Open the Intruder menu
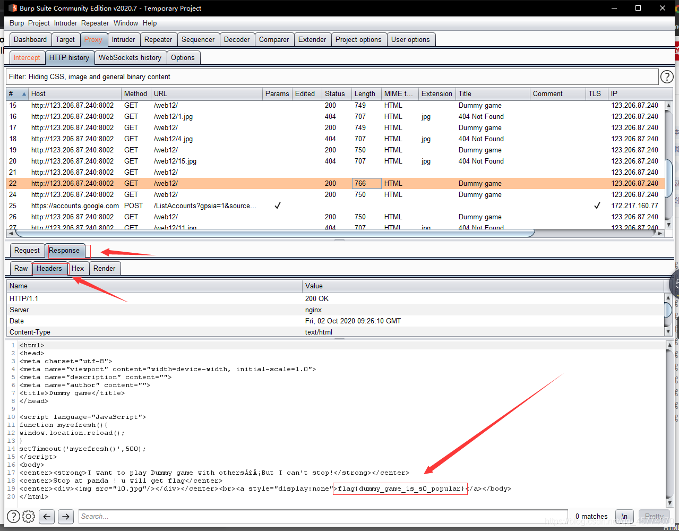This screenshot has height=531, width=679. pyautogui.click(x=65, y=23)
